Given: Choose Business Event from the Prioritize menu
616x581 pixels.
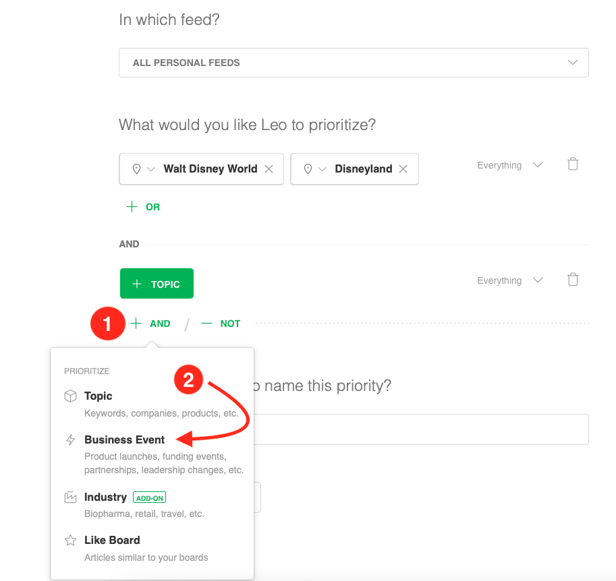Looking at the screenshot, I should pyautogui.click(x=125, y=440).
